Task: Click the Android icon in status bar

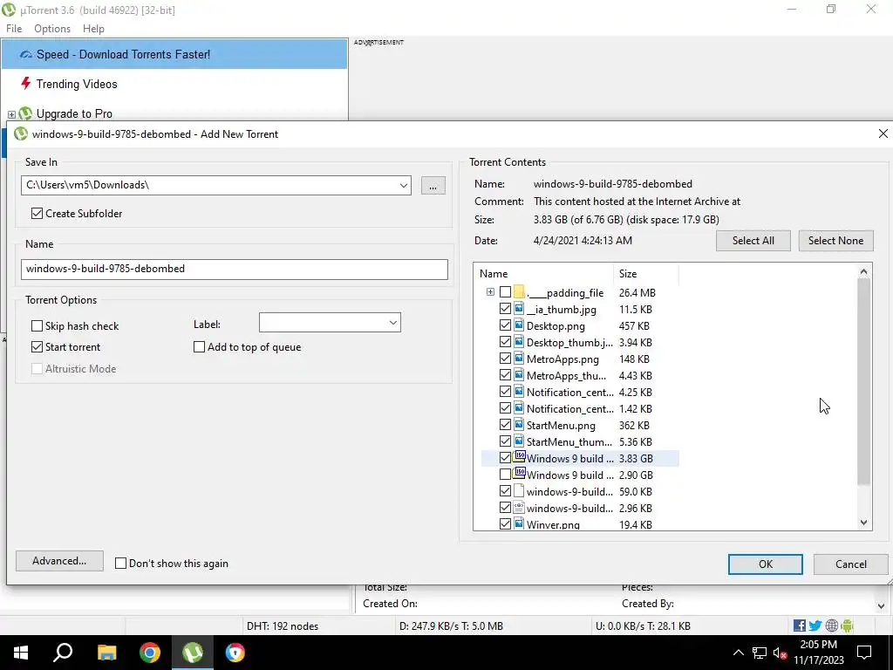Action: tap(847, 626)
